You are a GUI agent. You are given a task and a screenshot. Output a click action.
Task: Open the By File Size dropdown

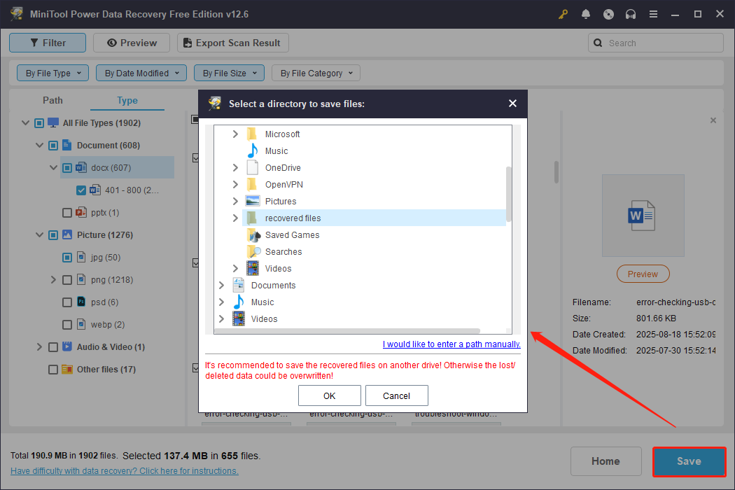click(229, 73)
